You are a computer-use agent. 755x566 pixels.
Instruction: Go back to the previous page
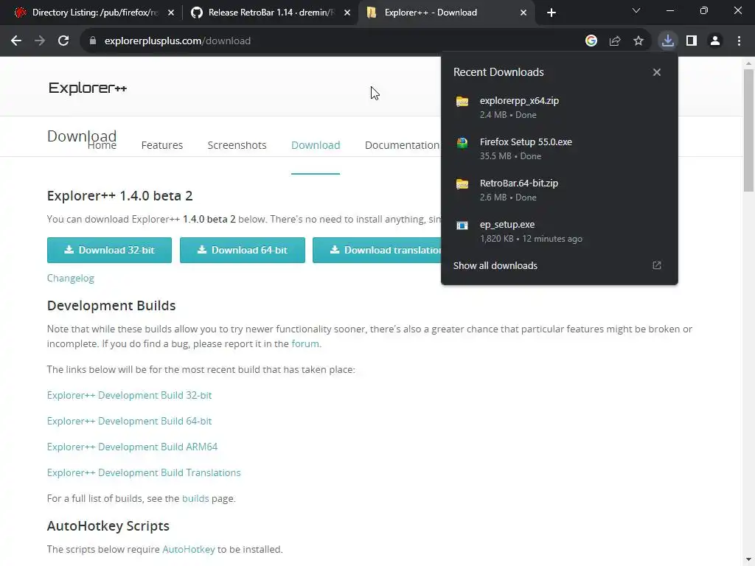pyautogui.click(x=16, y=41)
